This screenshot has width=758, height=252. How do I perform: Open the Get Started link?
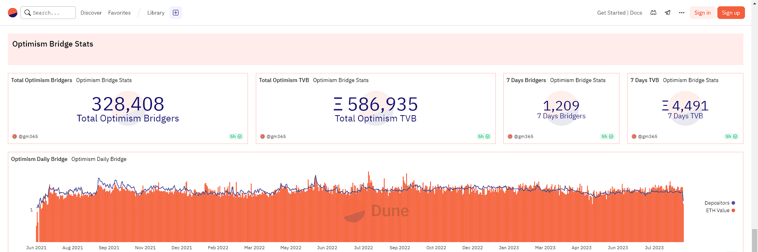tap(611, 13)
